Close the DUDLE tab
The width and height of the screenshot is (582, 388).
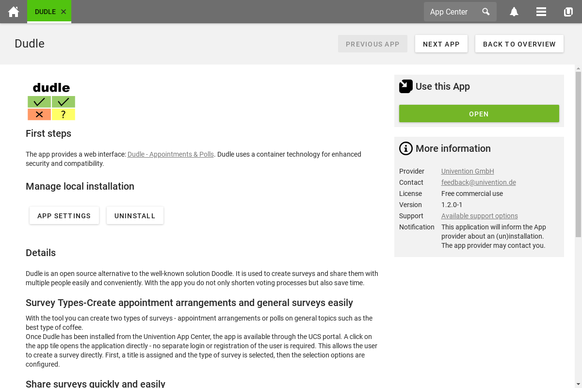coord(64,12)
